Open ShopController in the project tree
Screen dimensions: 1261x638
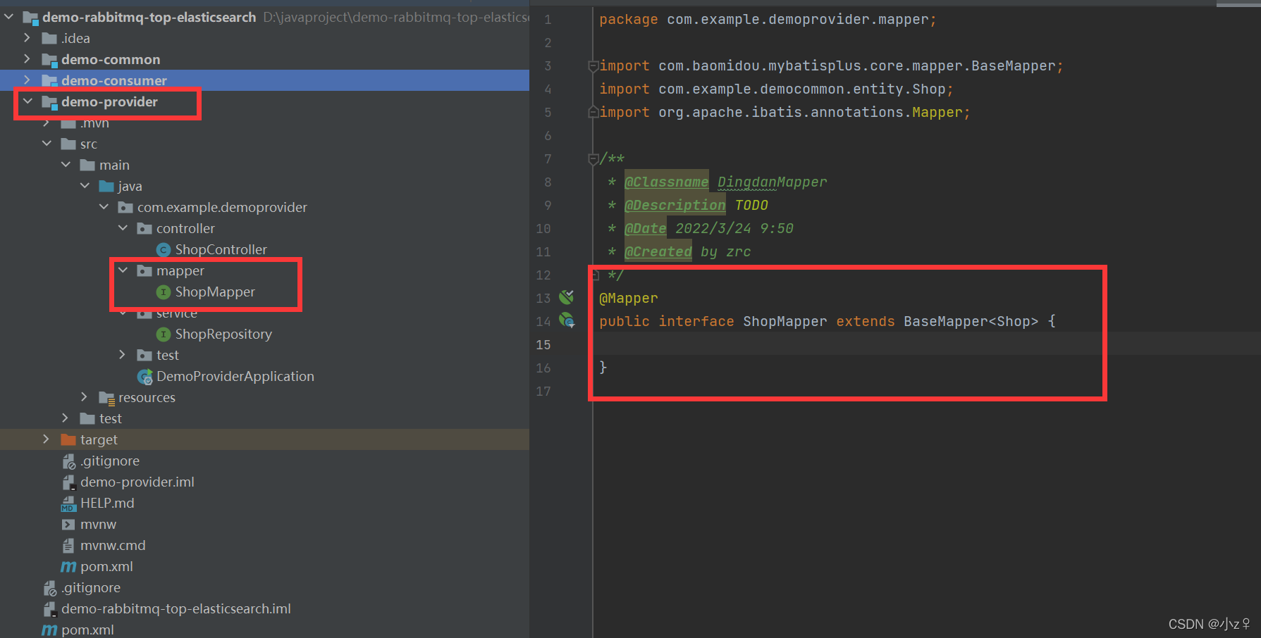221,249
